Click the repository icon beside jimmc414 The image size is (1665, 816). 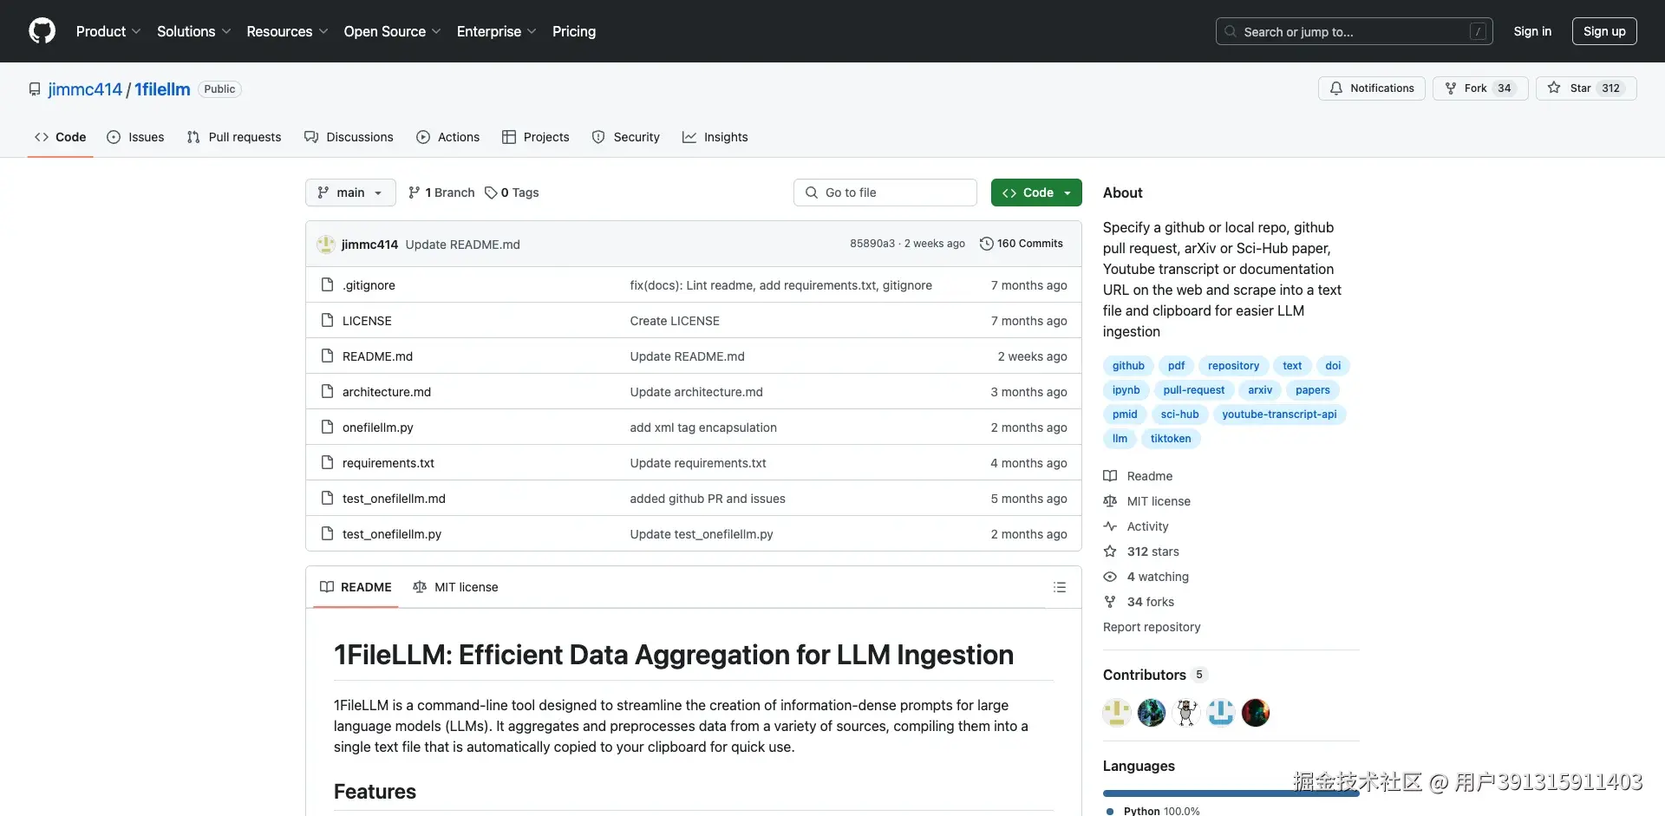(35, 89)
